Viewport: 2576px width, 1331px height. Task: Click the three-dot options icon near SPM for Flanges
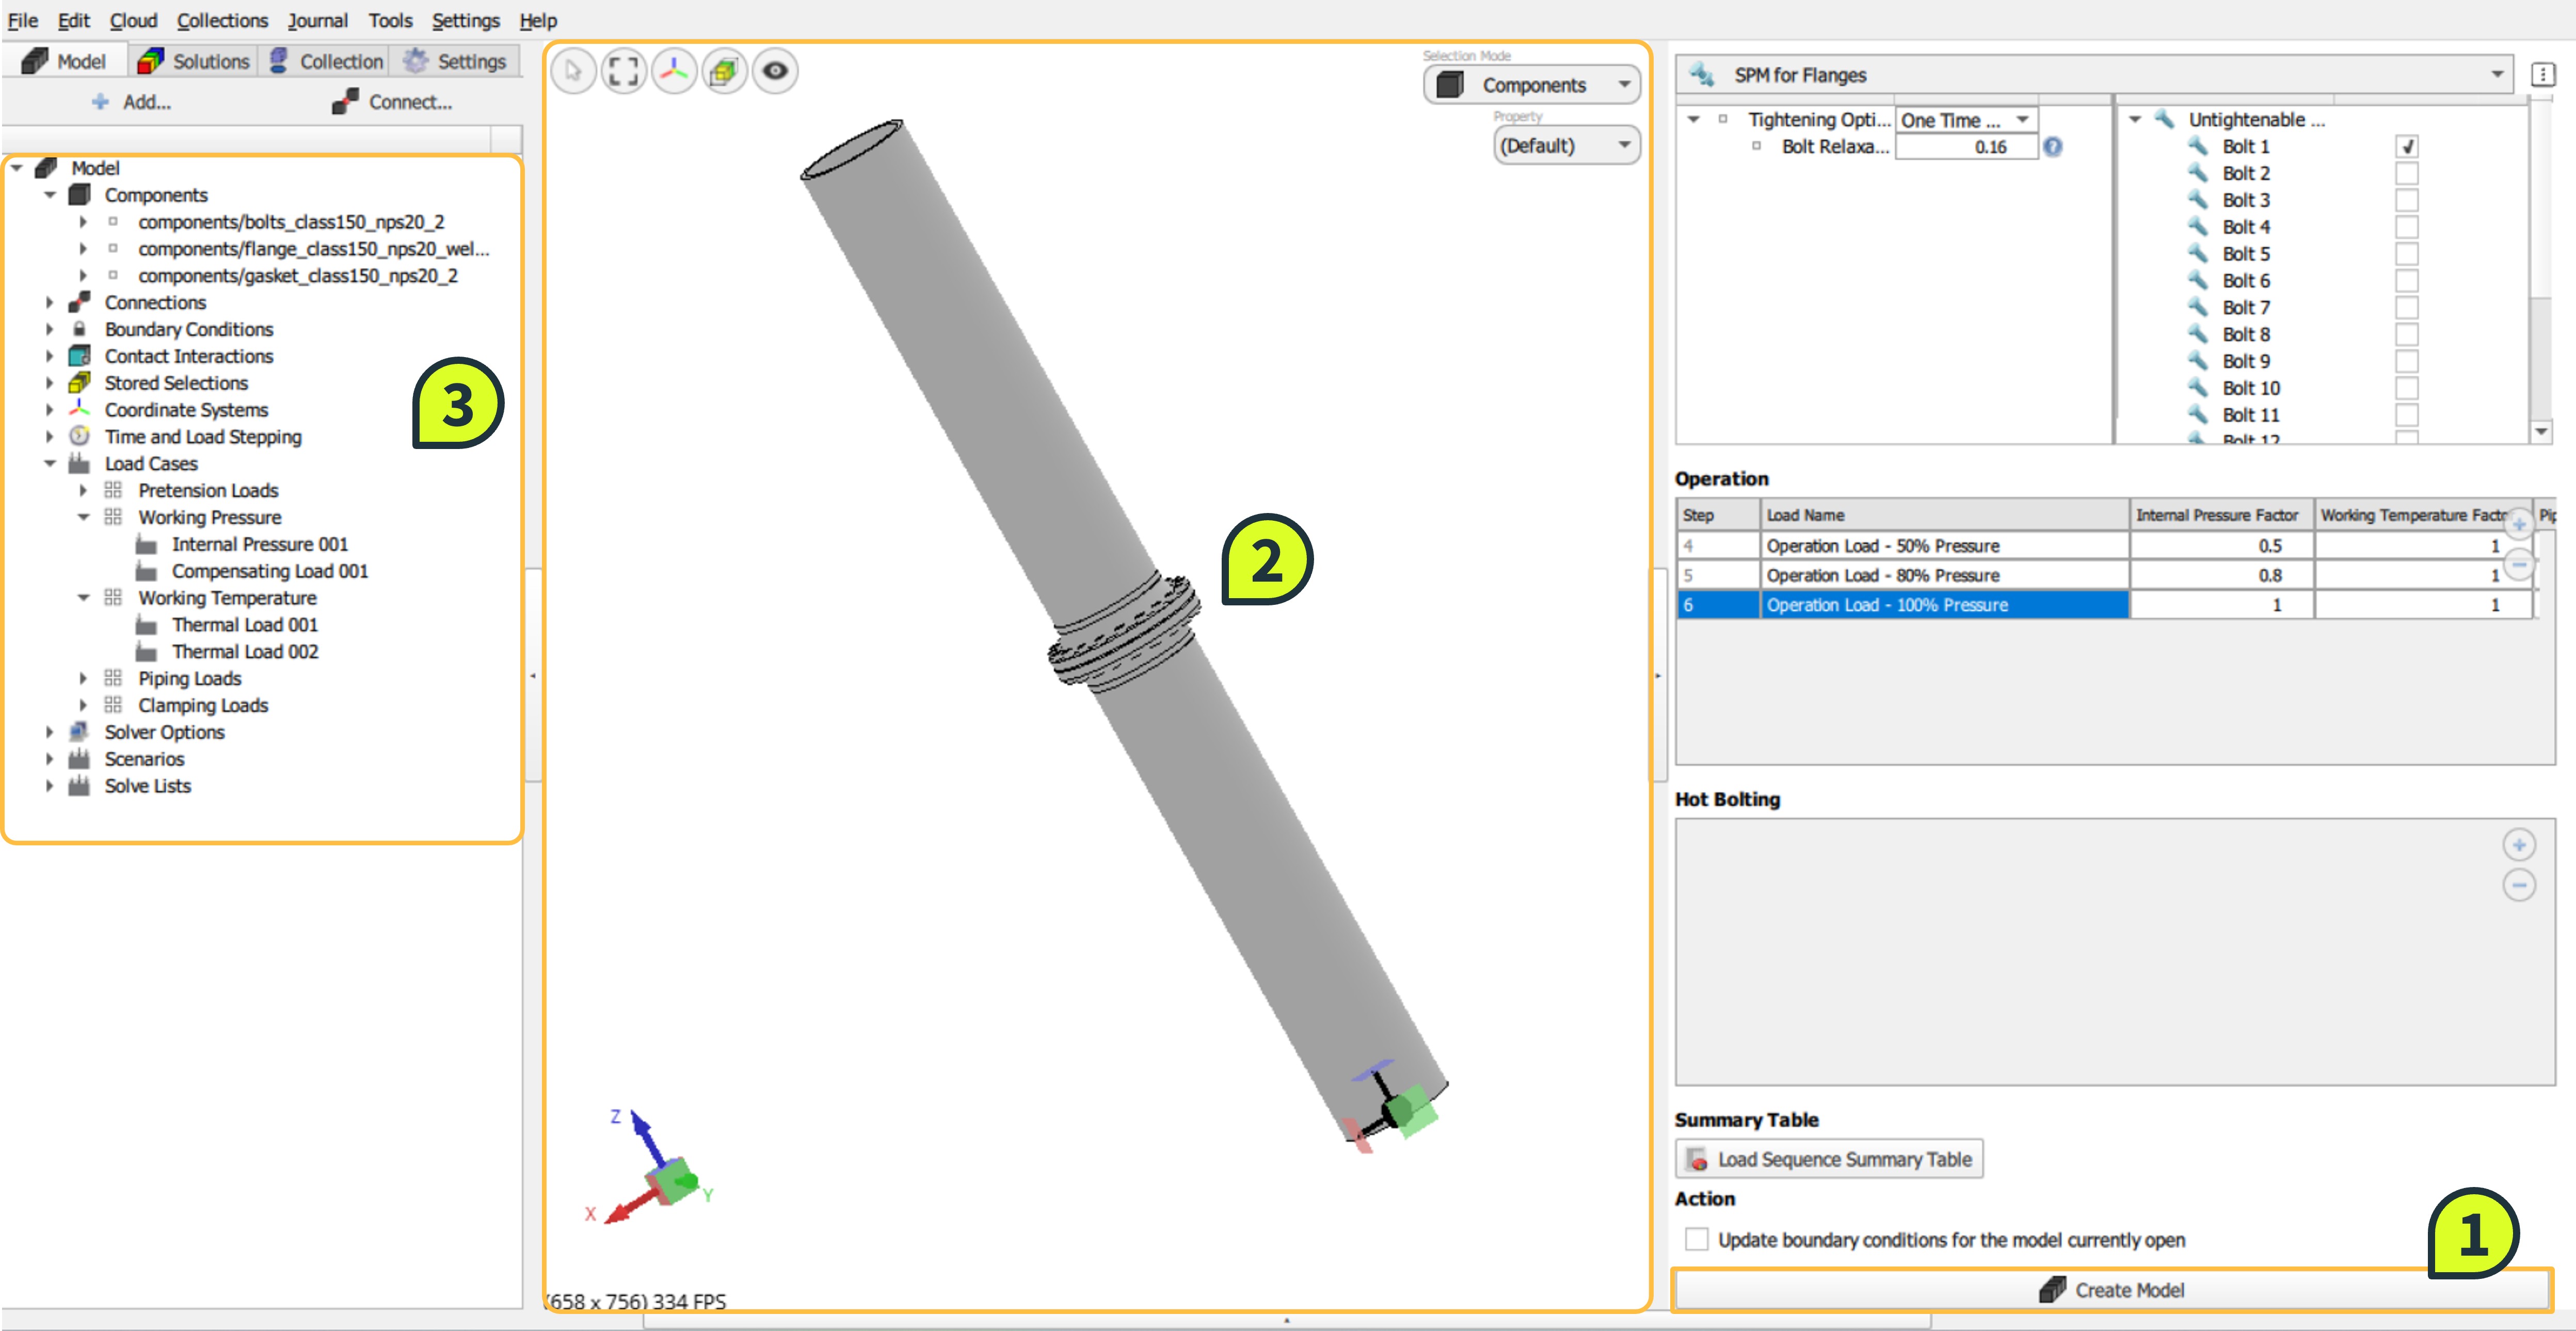(2542, 75)
